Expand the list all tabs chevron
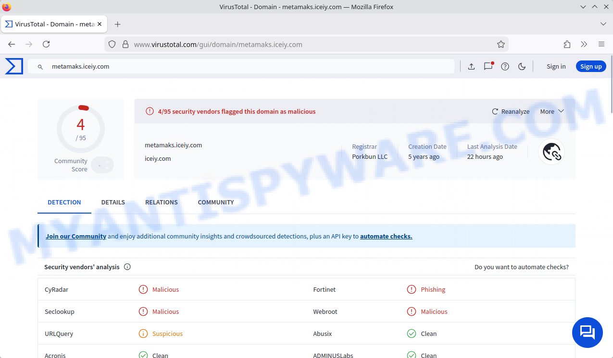The height and width of the screenshot is (358, 613). pyautogui.click(x=603, y=24)
